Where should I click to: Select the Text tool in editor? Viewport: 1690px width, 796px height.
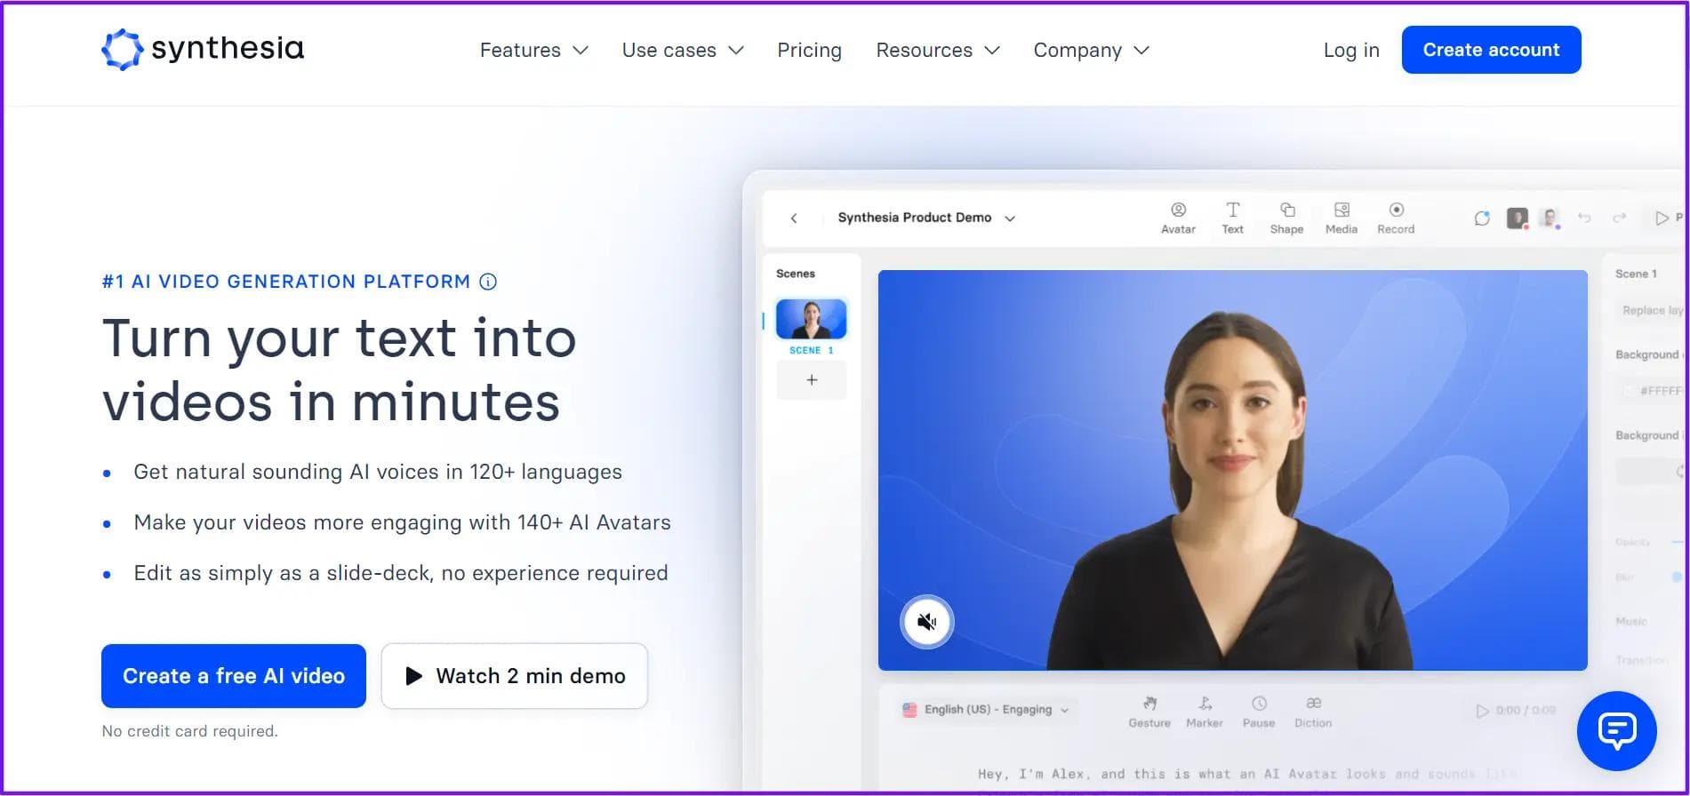tap(1232, 218)
